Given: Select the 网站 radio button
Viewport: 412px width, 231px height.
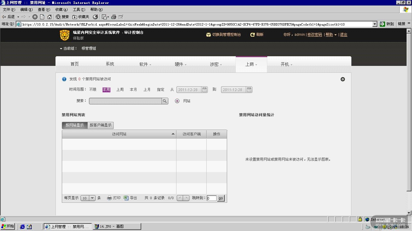Looking at the screenshot, I should click(177, 101).
